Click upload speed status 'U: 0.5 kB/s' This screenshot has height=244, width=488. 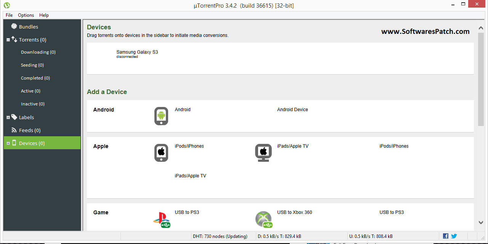coord(371,236)
